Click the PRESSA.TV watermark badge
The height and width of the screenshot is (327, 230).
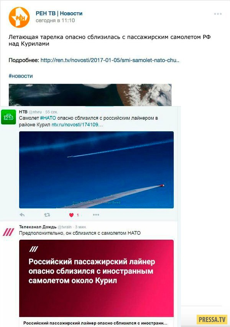click(x=212, y=319)
